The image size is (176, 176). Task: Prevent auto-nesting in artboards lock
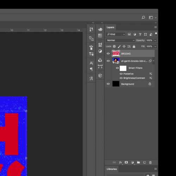pos(129,46)
